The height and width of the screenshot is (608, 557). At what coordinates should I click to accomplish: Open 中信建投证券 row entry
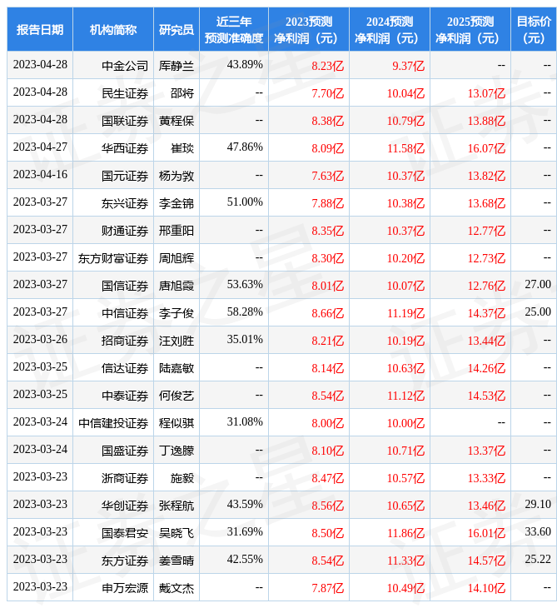click(113, 423)
